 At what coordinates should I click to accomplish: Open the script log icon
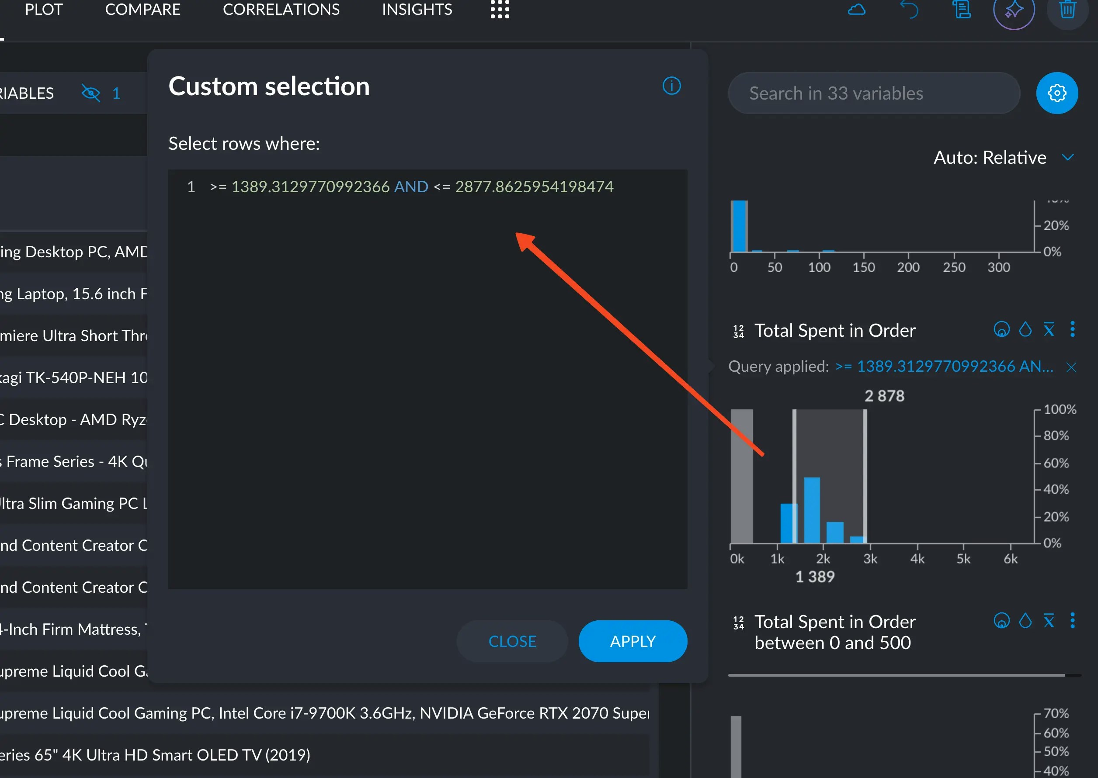[962, 10]
